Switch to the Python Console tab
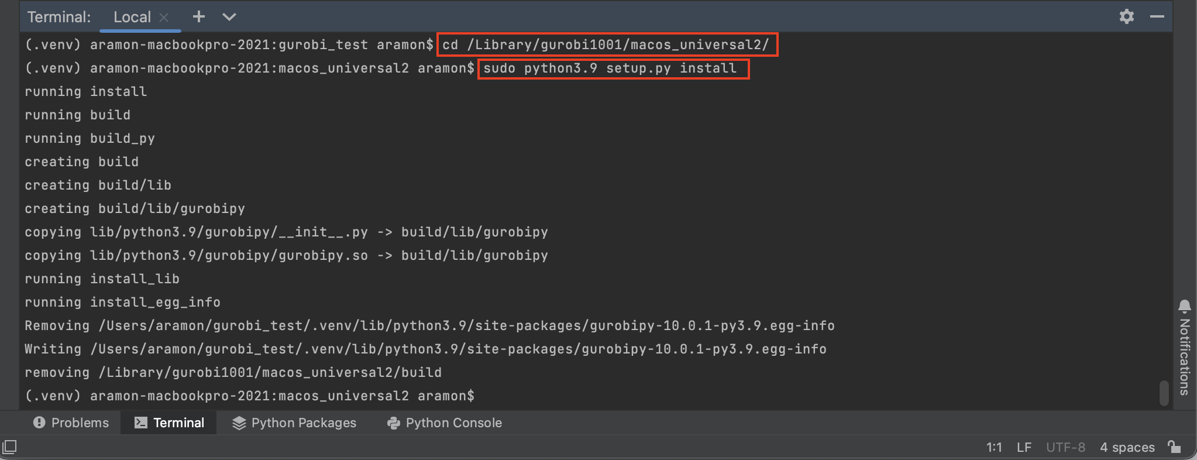The image size is (1197, 460). pos(453,423)
